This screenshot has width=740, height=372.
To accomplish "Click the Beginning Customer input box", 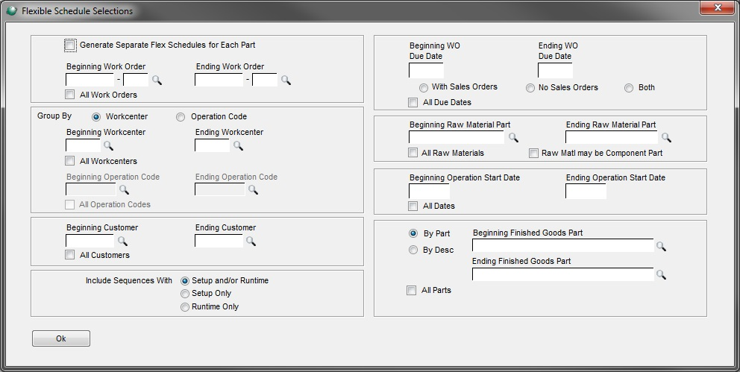I will pyautogui.click(x=90, y=241).
